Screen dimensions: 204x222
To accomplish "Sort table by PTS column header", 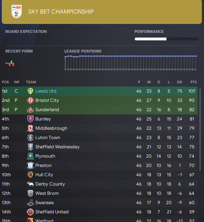I will (x=193, y=82).
